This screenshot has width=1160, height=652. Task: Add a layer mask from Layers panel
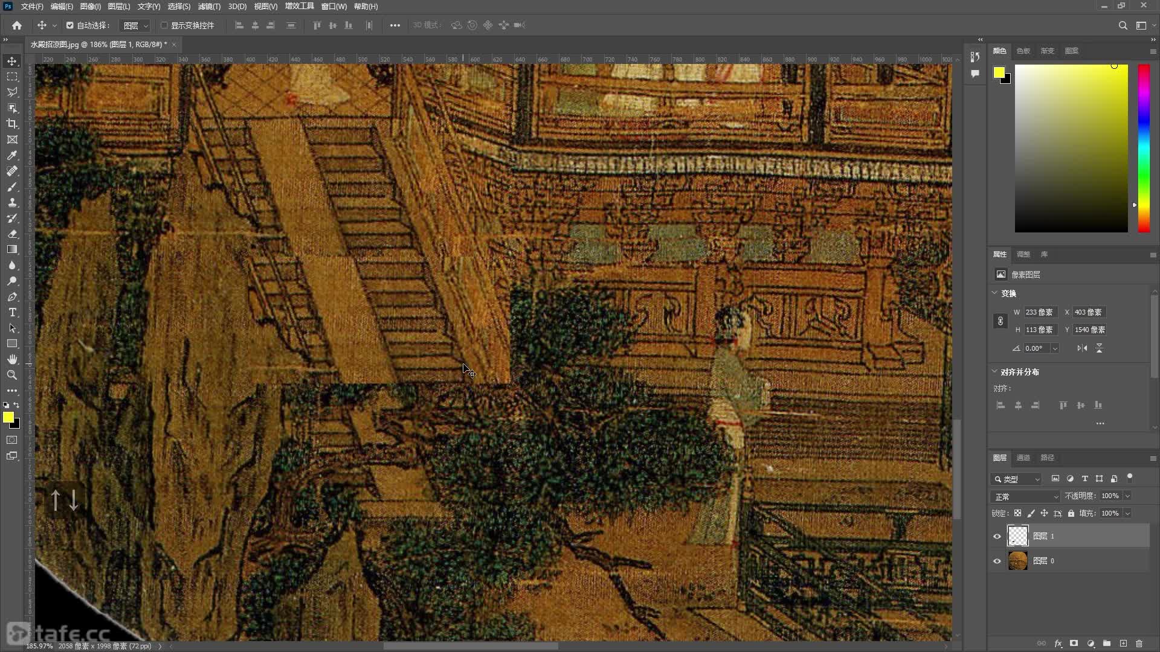1074,644
